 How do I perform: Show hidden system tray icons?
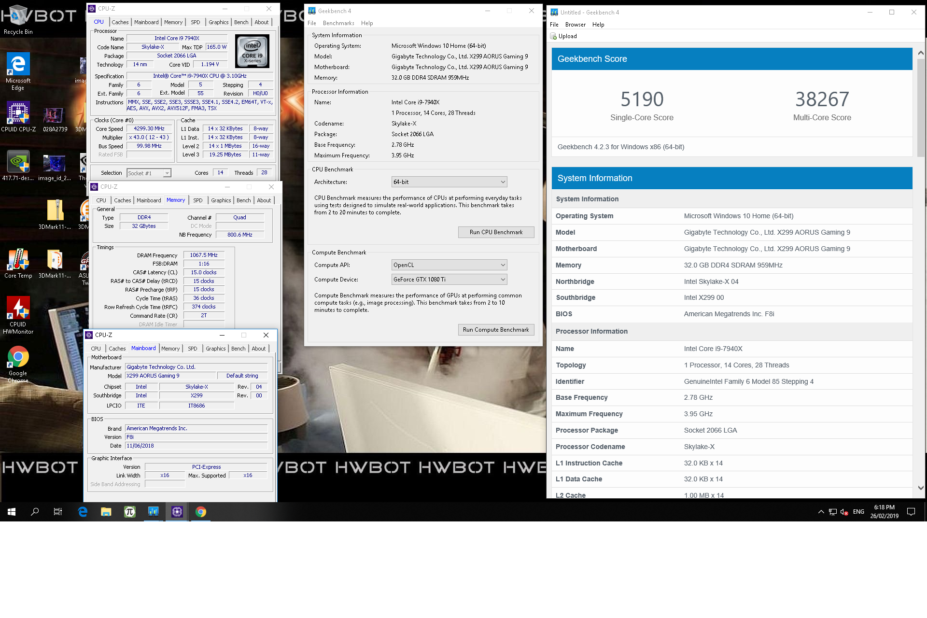[821, 512]
